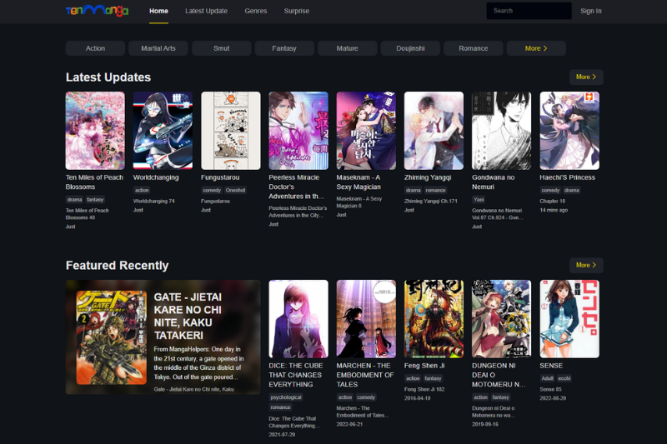This screenshot has width=667, height=444.
Task: Open the Genres menu
Action: [x=256, y=11]
